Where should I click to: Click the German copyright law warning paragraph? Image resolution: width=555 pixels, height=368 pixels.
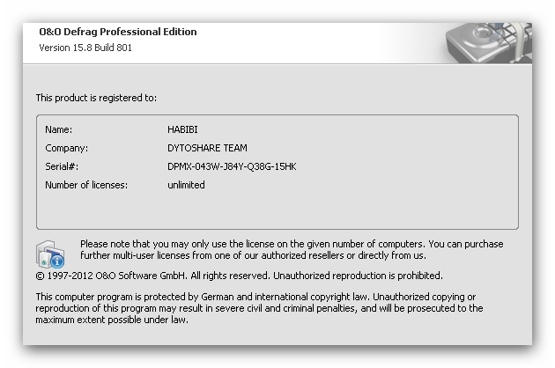pyautogui.click(x=259, y=308)
